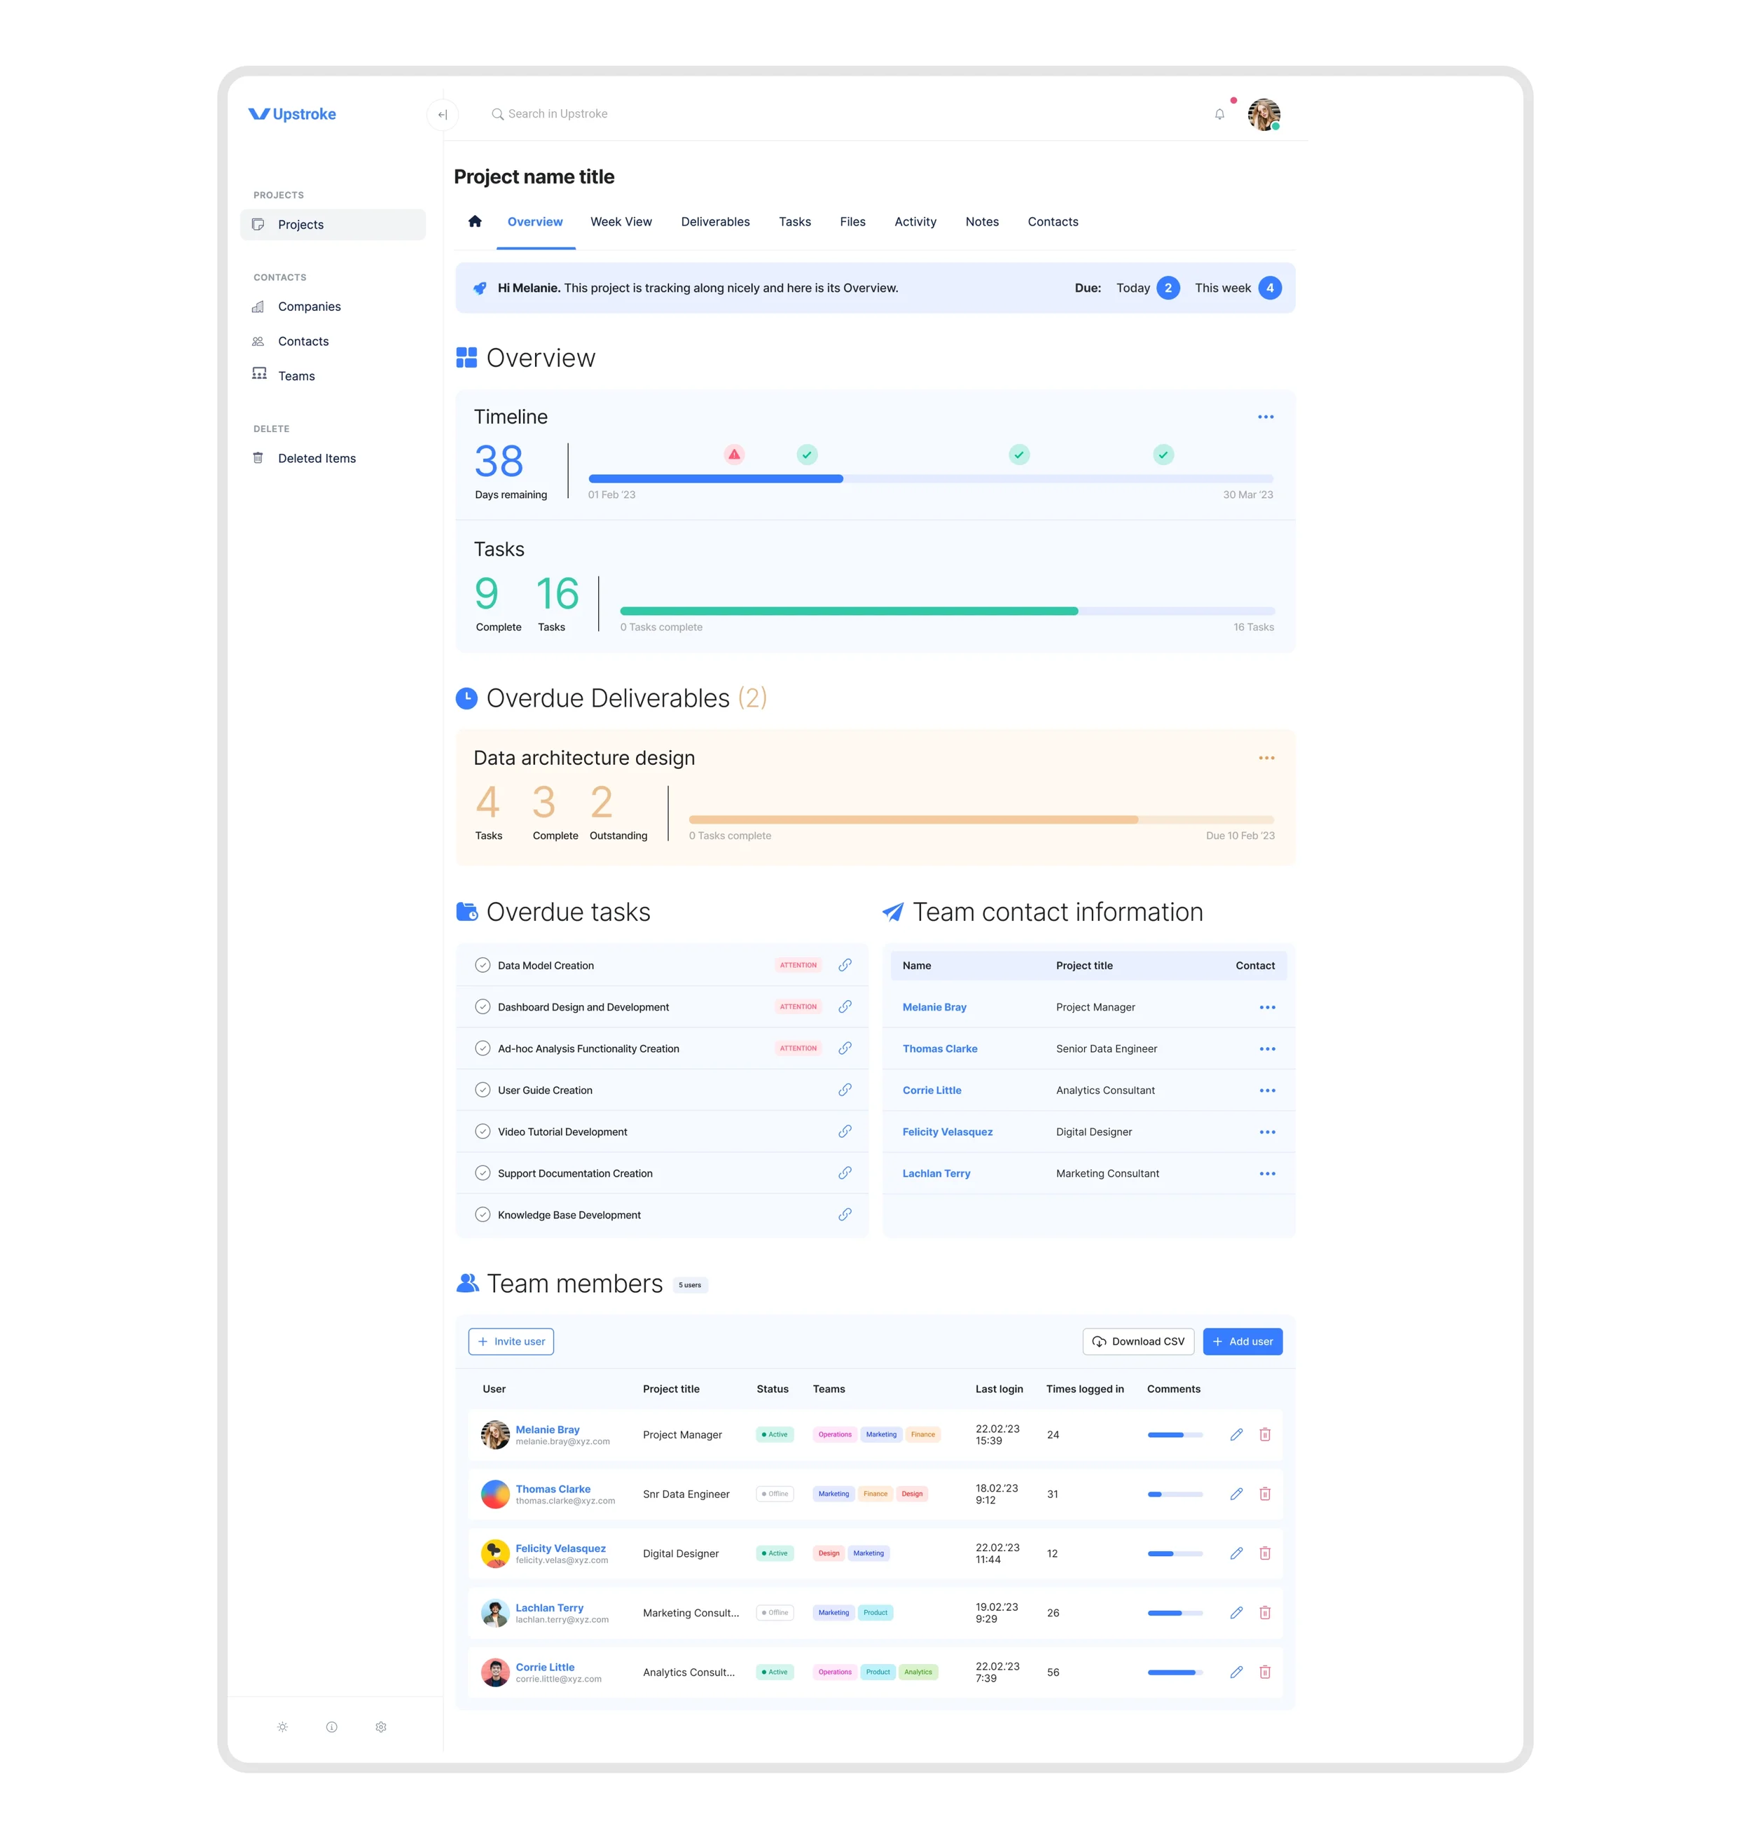Screen dimensions: 1751x1830
Task: Click the Add user button
Action: 1243,1341
